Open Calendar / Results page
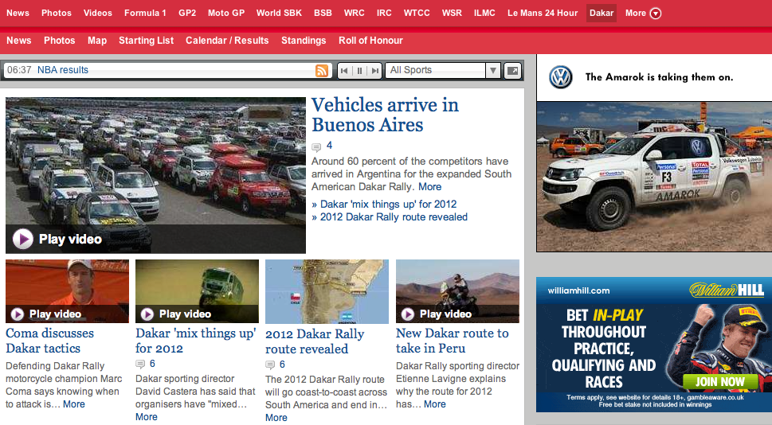The height and width of the screenshot is (425, 772). coord(227,41)
